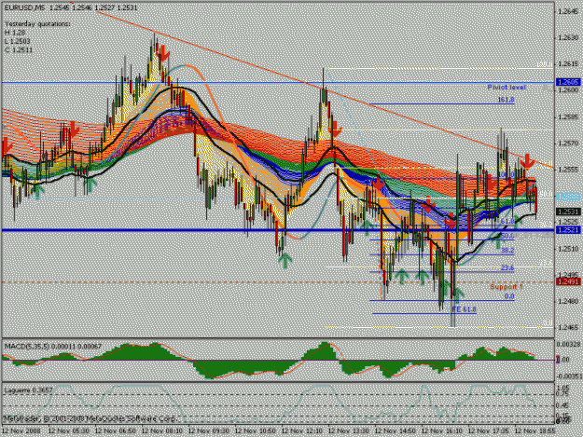Click the 1.2510 price axis value
583x437 pixels.
coord(568,249)
